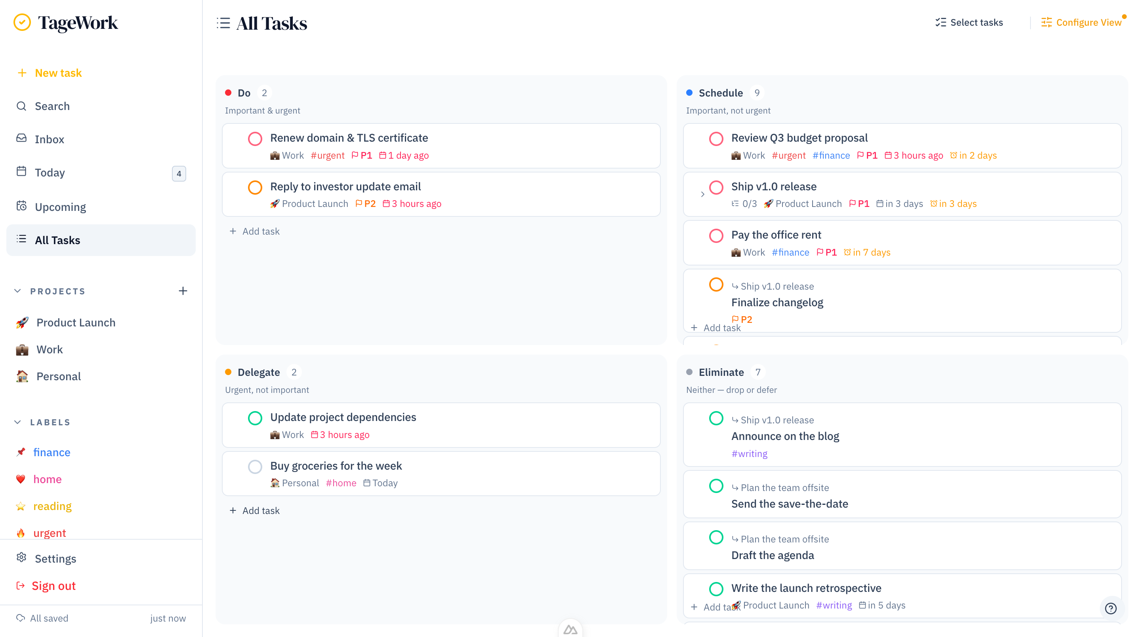1141x637 pixels.
Task: Click the Configure View sliders icon
Action: [x=1046, y=23]
